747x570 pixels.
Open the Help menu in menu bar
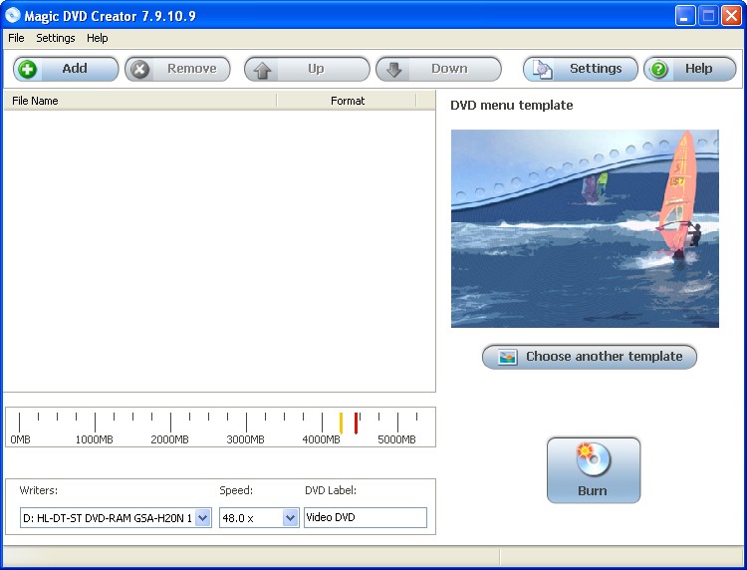point(98,38)
